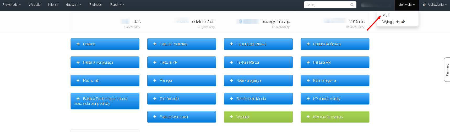Click plus icon on Faktura Zaliczkowa
This screenshot has height=132, width=450.
pos(231,44)
